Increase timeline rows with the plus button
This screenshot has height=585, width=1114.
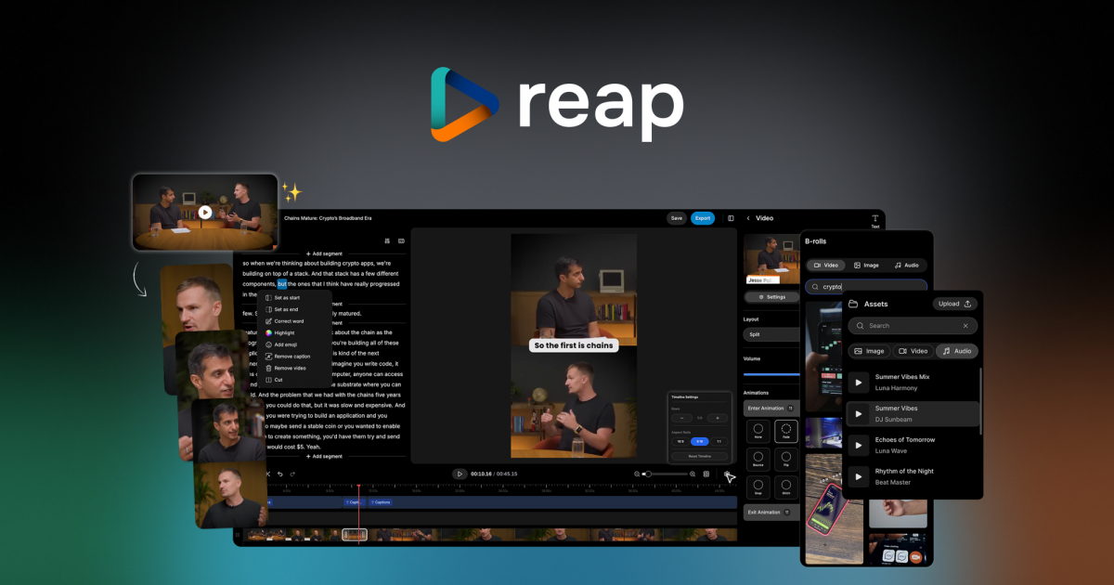[x=719, y=418]
